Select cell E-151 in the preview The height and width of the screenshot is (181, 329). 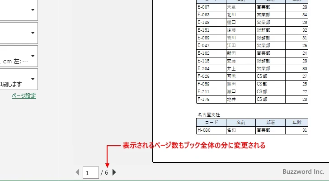(x=211, y=30)
